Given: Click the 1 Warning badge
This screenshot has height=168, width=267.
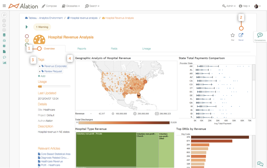Looking at the screenshot, I should (x=42, y=27).
